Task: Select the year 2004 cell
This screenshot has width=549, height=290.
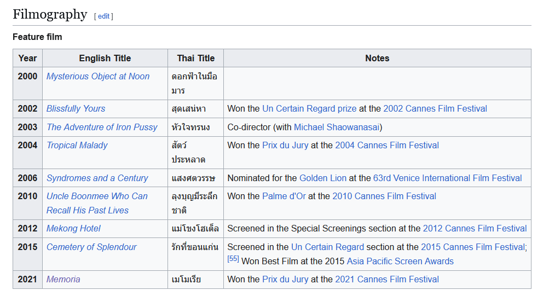Action: tap(28, 153)
